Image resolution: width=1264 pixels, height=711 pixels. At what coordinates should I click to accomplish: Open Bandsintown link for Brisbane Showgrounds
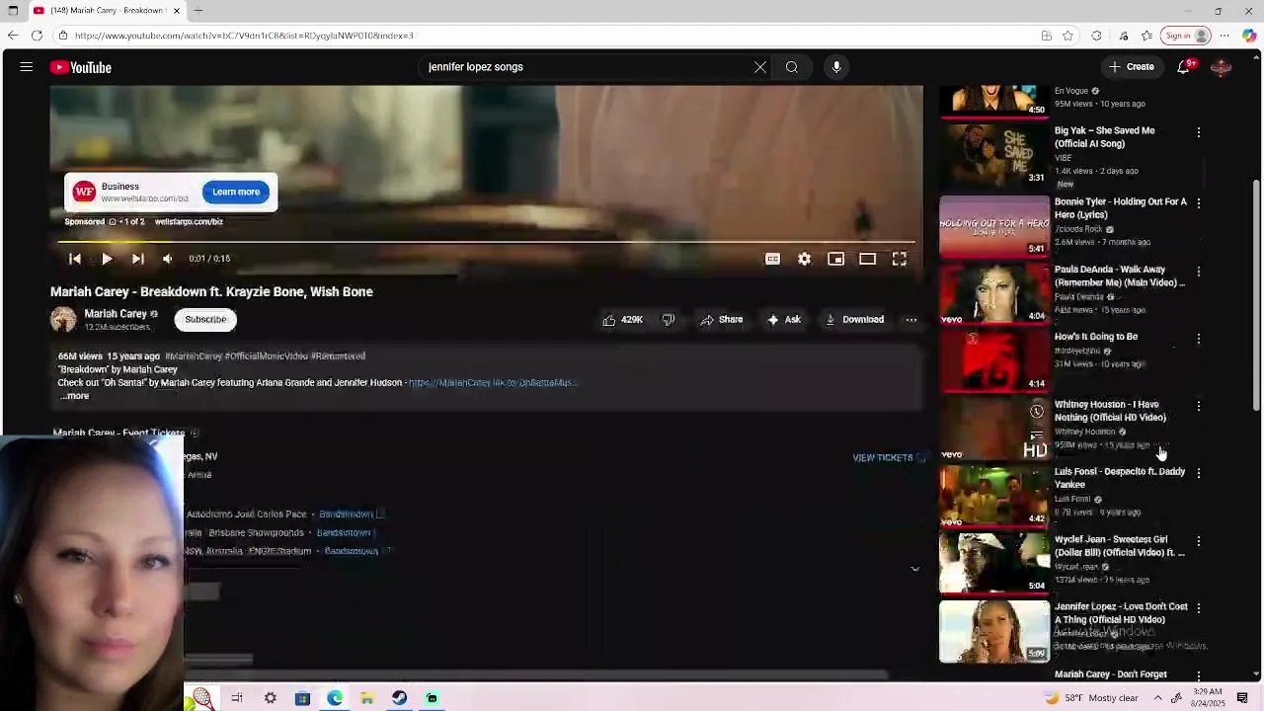tap(344, 532)
